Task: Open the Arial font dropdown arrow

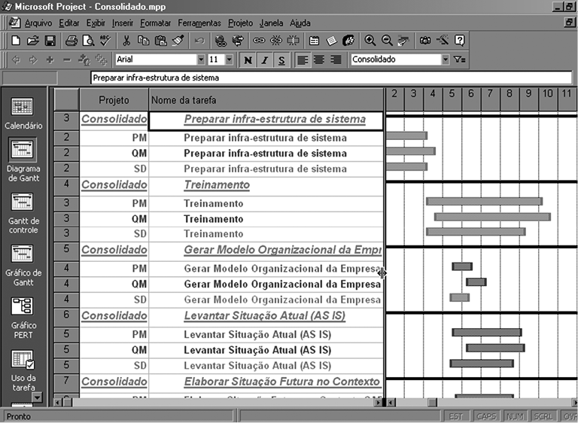Action: [201, 59]
